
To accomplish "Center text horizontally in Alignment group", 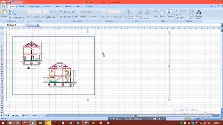I will 64,17.
